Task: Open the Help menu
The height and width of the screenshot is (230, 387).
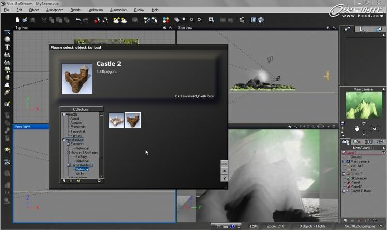Action: [x=155, y=10]
